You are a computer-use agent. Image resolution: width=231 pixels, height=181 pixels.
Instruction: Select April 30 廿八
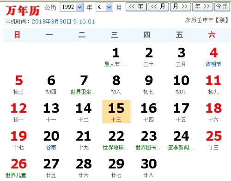[149, 168]
